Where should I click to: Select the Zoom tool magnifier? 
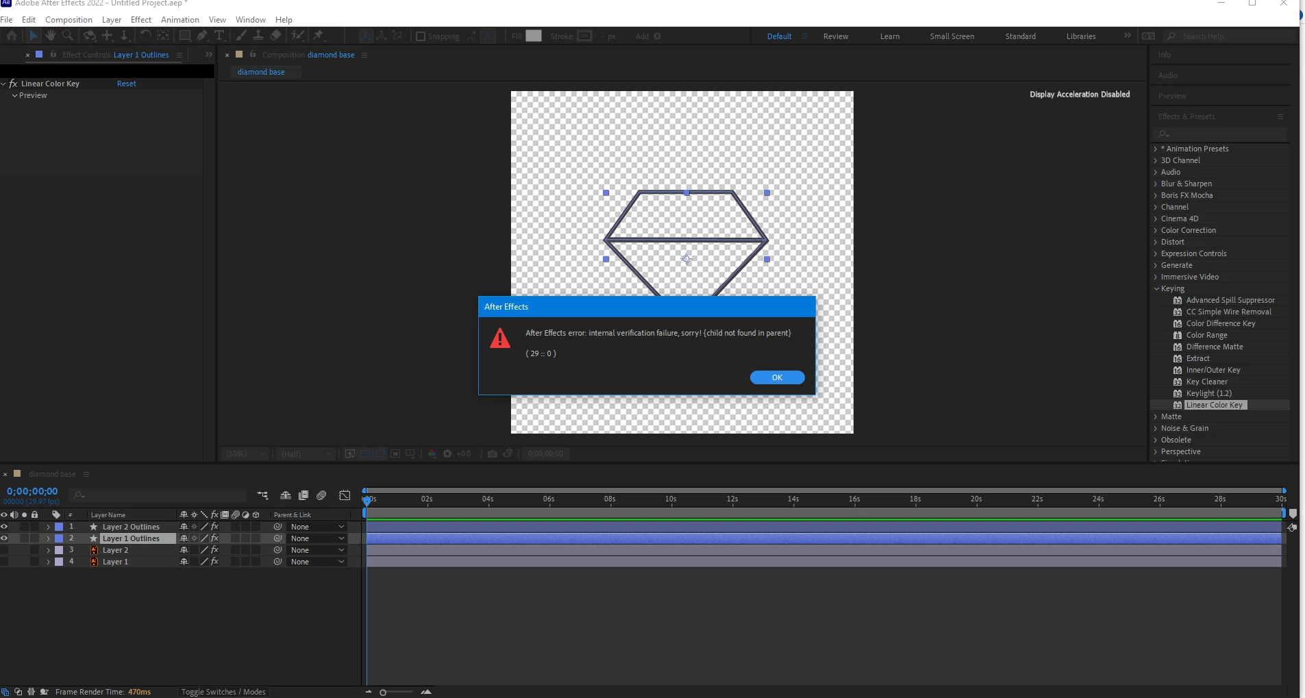tap(68, 36)
